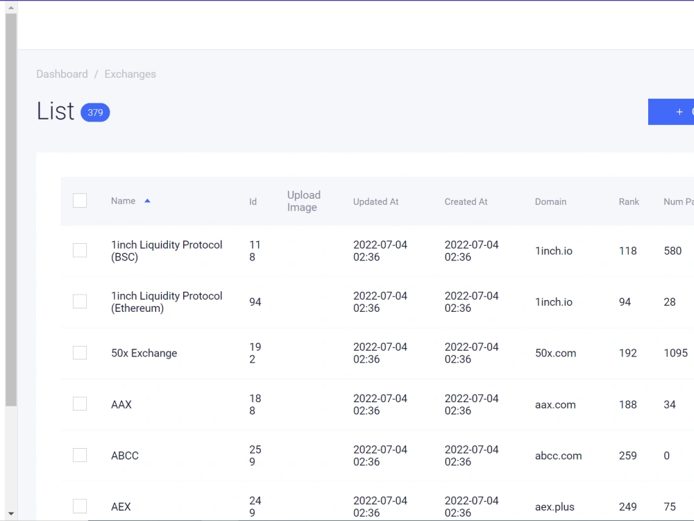This screenshot has width=694, height=521.
Task: Click the vertical scrollbar thumb
Action: 11,210
